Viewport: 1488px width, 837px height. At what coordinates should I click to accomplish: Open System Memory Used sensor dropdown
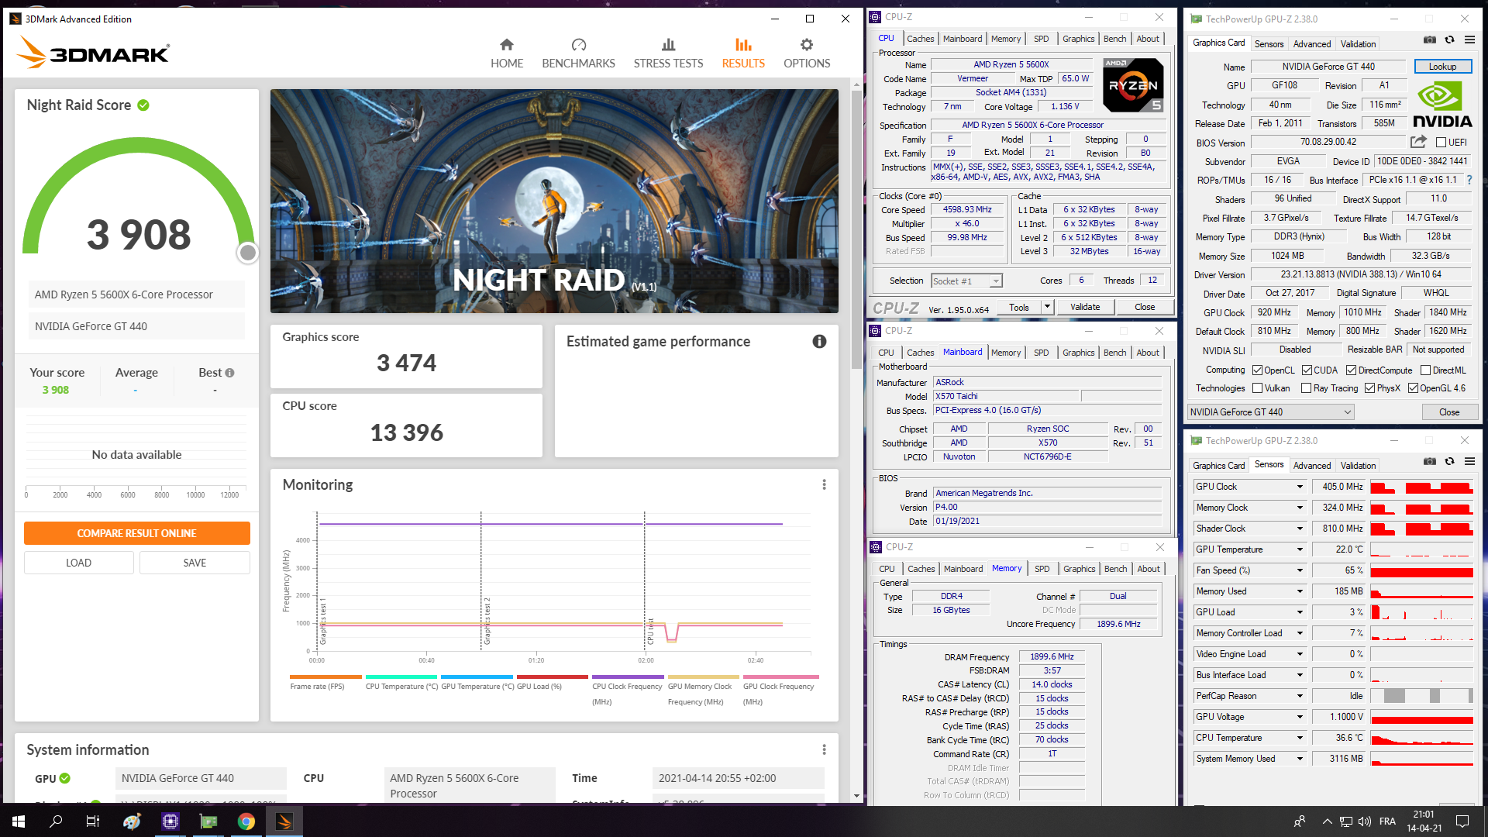pyautogui.click(x=1300, y=759)
